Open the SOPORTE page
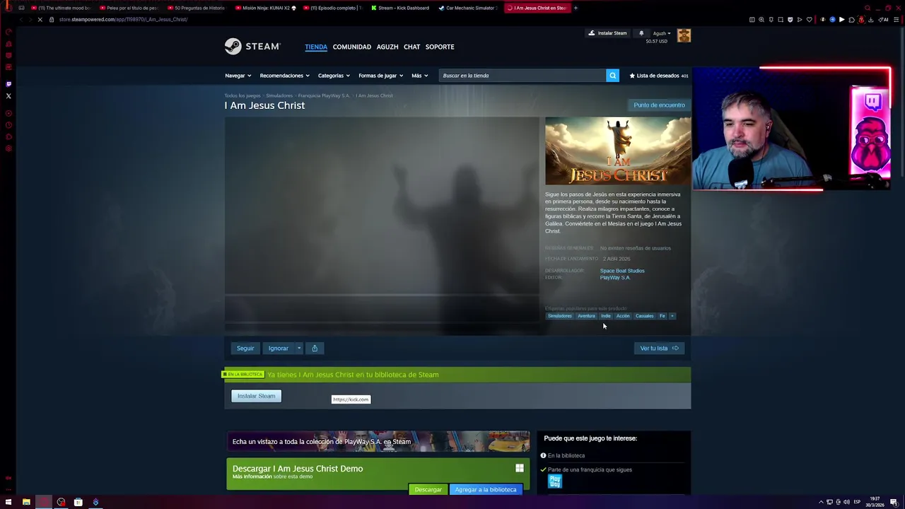 [x=440, y=47]
